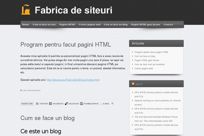Open the zboara.eu FabricaDeSiteuri link

coord(73,80)
